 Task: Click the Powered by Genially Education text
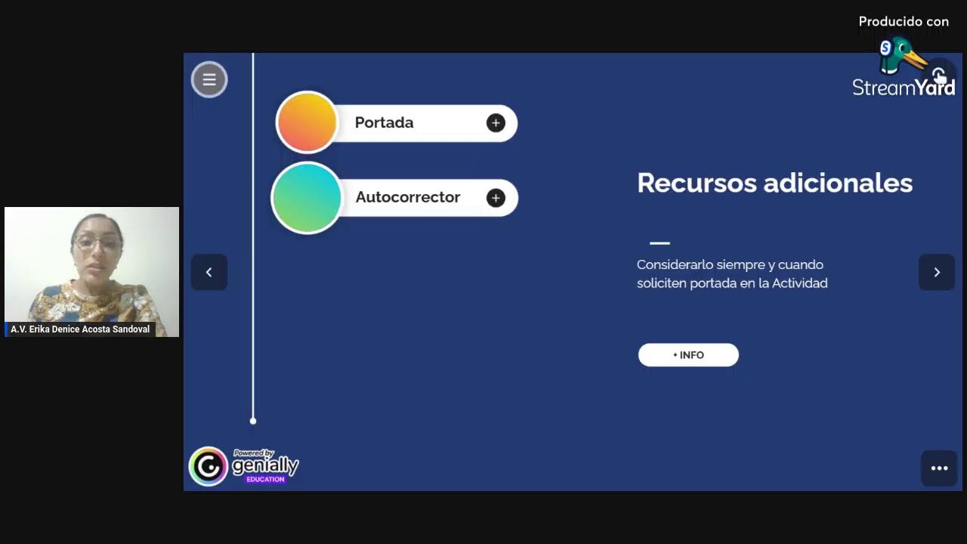(x=265, y=465)
